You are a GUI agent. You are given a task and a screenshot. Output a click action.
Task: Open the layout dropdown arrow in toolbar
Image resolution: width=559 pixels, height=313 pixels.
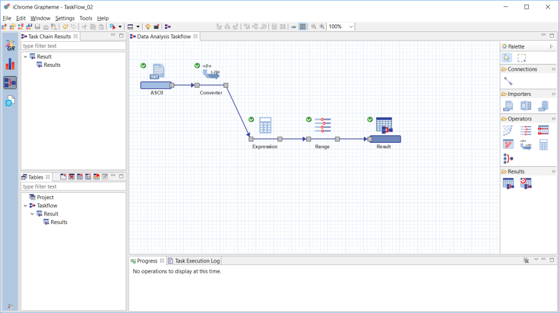tap(138, 27)
